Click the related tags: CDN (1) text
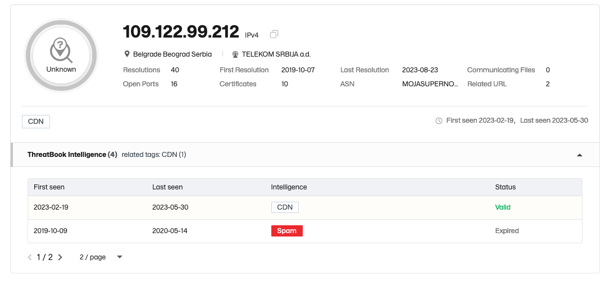This screenshot has height=283, width=610. [154, 155]
